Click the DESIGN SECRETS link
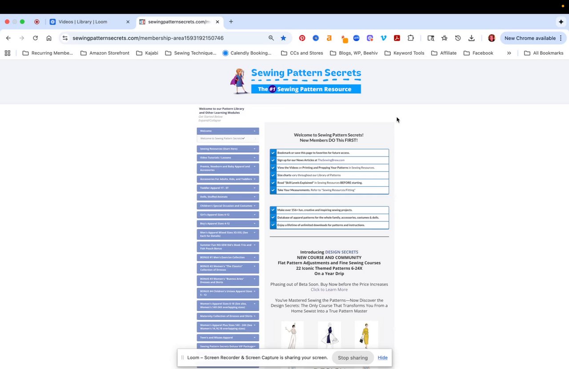 tap(341, 252)
